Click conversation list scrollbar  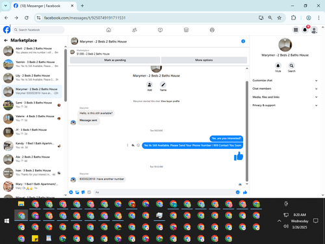click(66, 75)
